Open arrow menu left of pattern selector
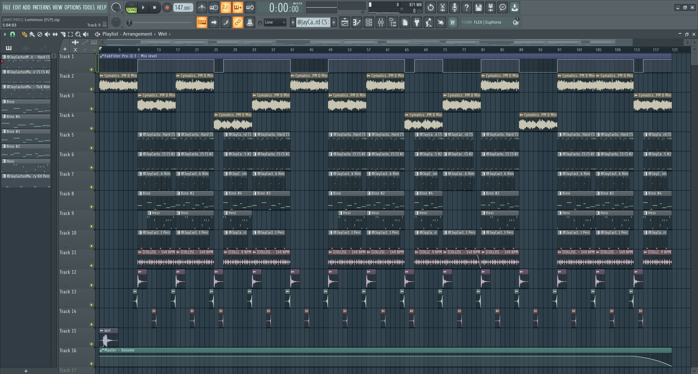The image size is (698, 374). coord(293,23)
